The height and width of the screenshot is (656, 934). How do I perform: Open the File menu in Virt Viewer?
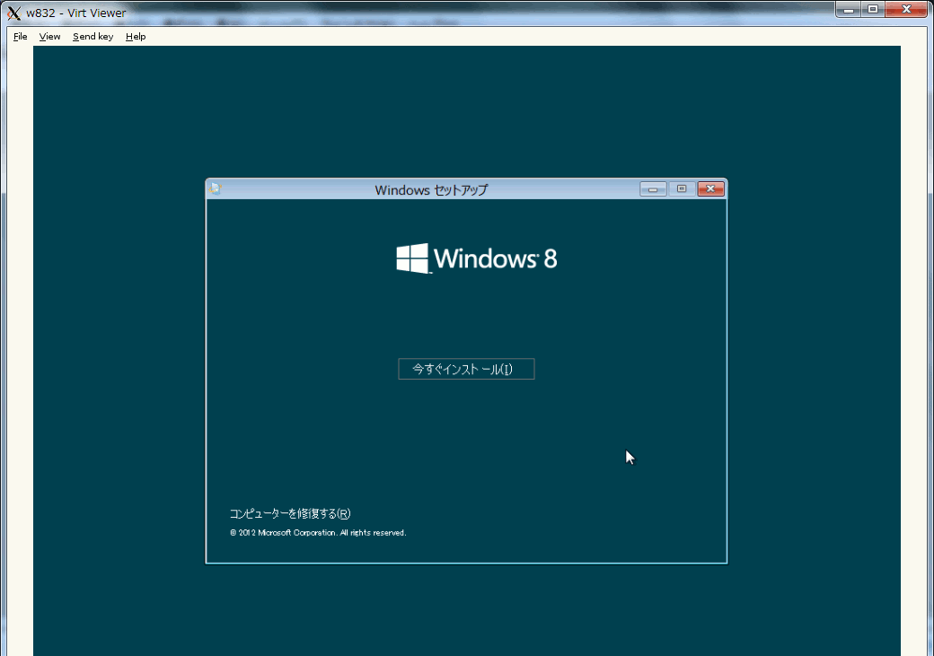21,36
